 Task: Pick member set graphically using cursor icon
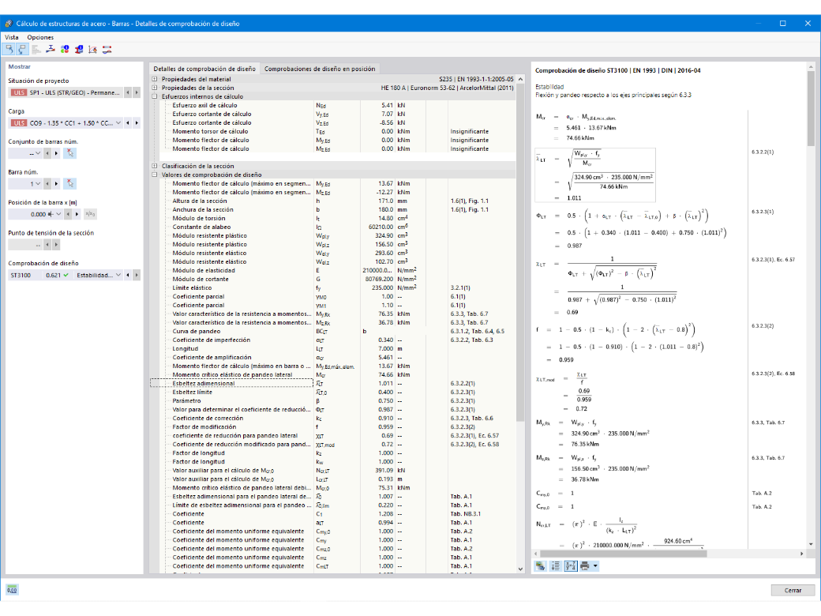[x=70, y=153]
